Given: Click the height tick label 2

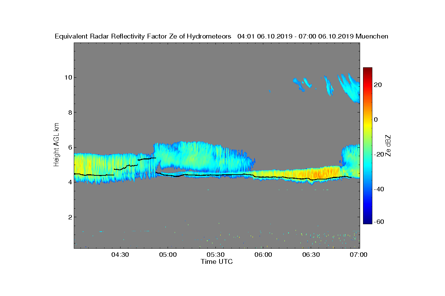Looking at the screenshot, I should (x=69, y=217).
